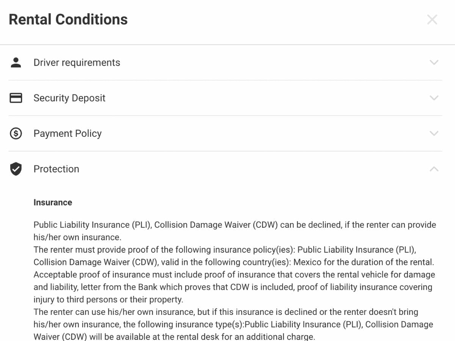Open Payment Policy with its down chevron
The width and height of the screenshot is (455, 341).
coord(434,133)
